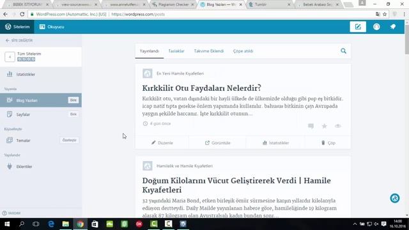Click the browser address bar URL

click(x=138, y=14)
